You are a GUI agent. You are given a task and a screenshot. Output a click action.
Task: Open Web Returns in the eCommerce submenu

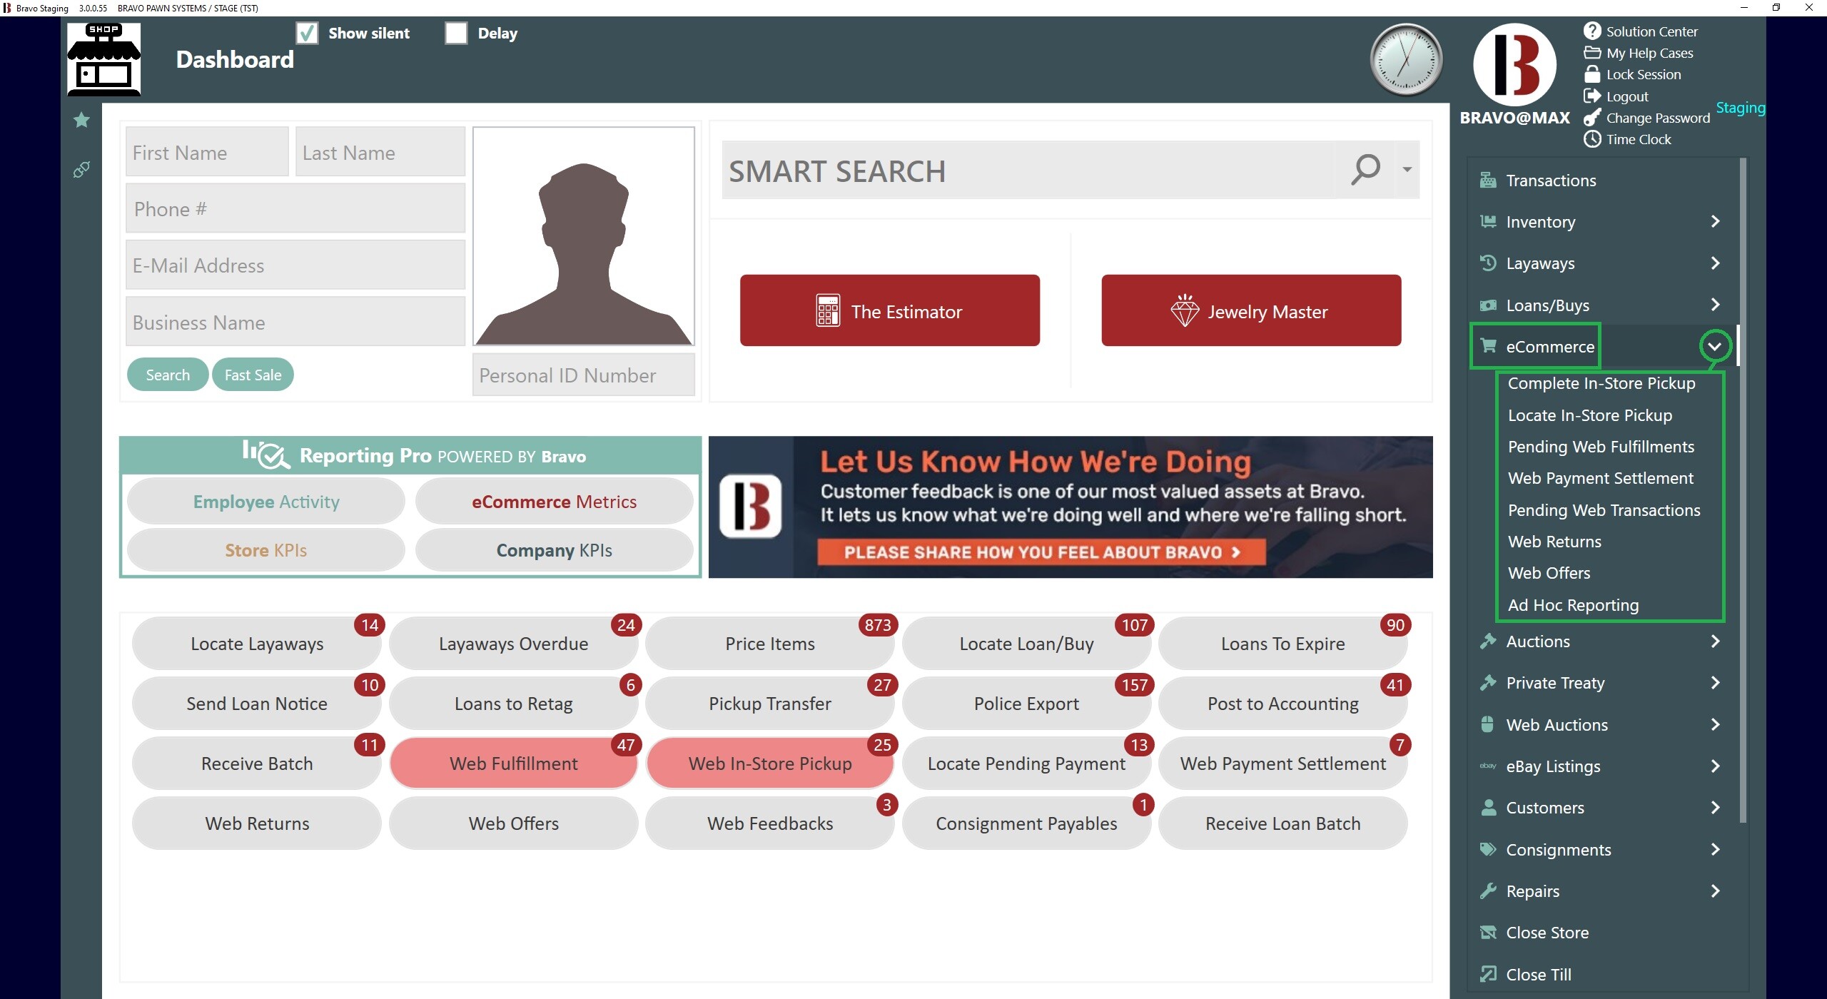click(x=1554, y=542)
